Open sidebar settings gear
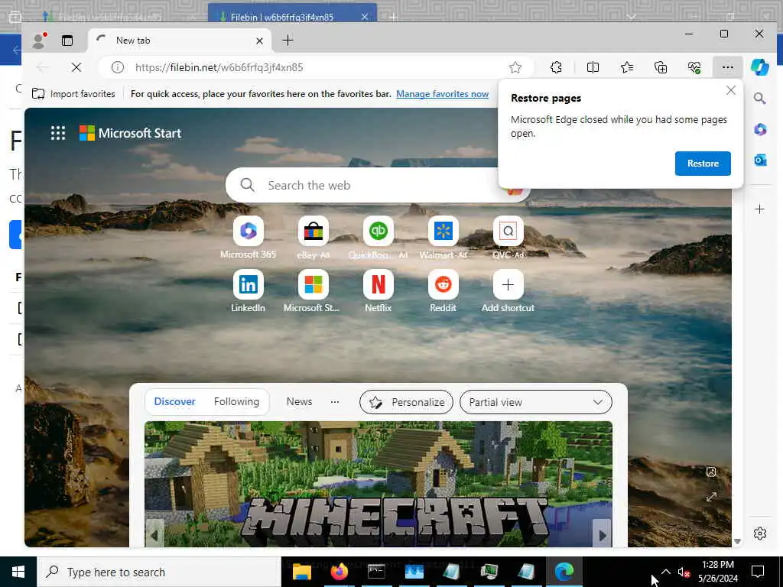783x587 pixels. pyautogui.click(x=759, y=533)
